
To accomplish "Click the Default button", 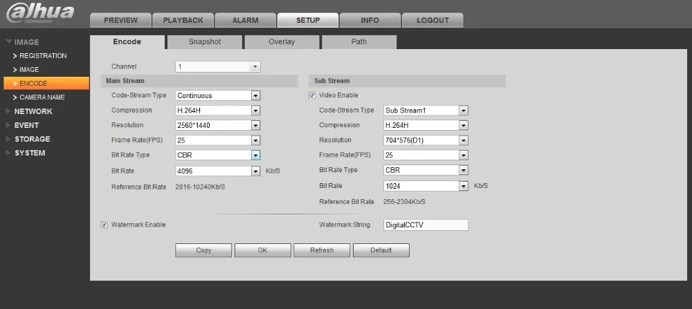I will tap(381, 250).
